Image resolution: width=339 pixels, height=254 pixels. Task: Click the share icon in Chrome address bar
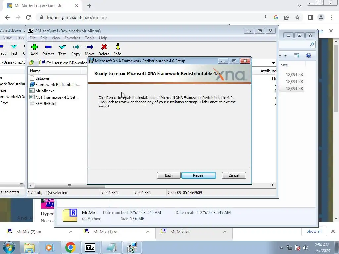pos(287,17)
